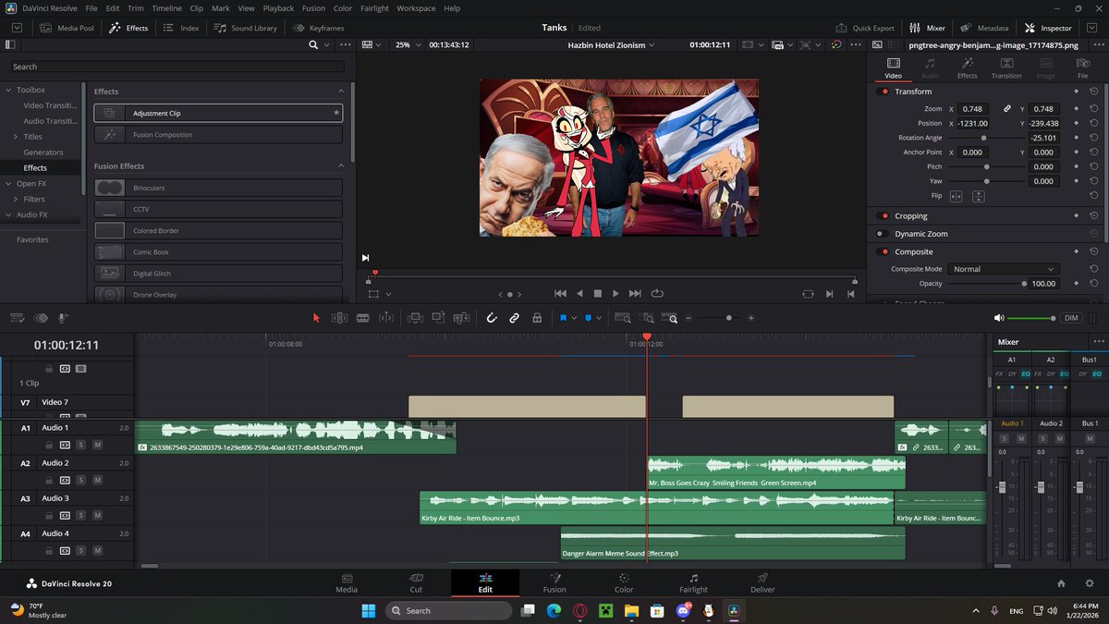Play forward in the viewer

point(615,293)
